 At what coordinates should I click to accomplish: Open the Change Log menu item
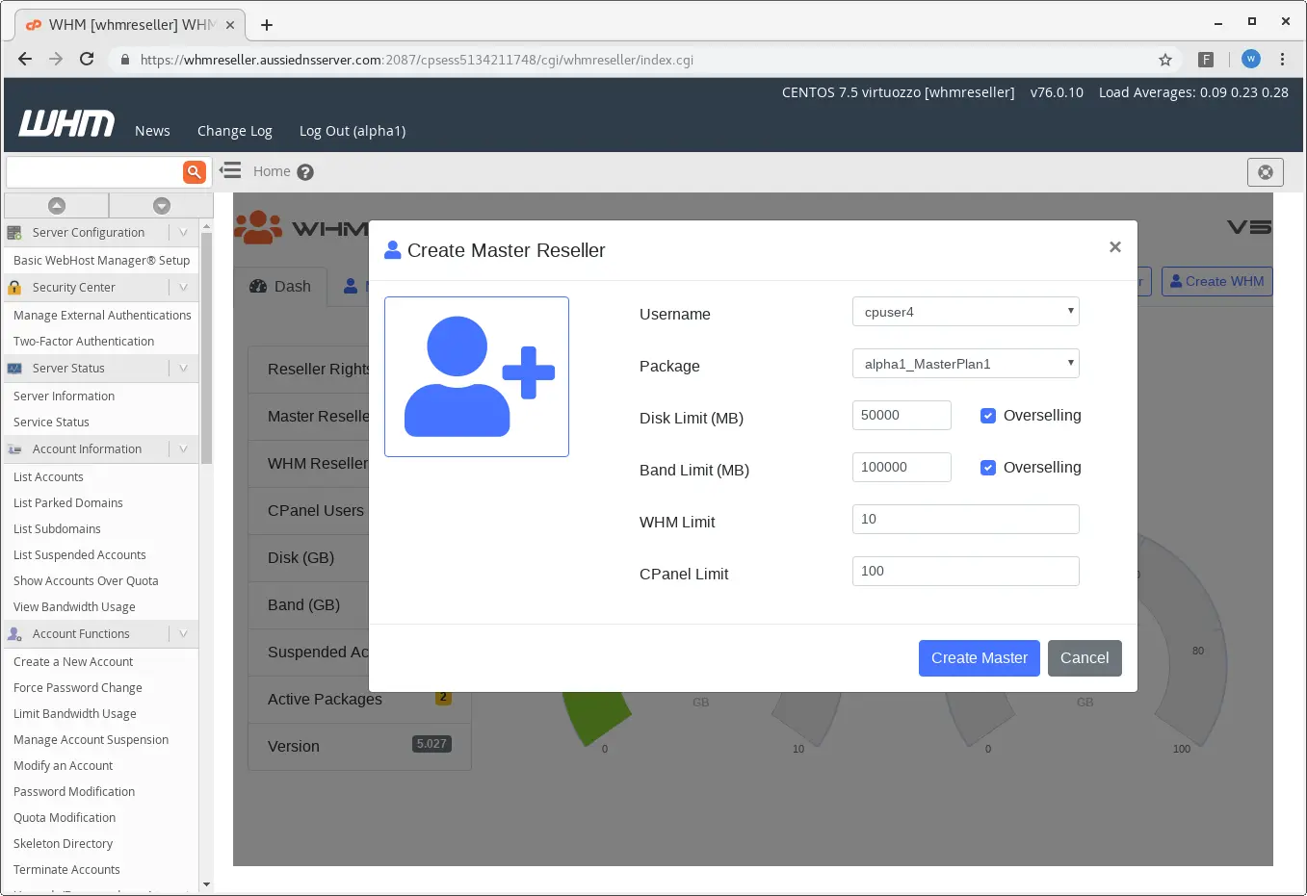click(x=235, y=131)
